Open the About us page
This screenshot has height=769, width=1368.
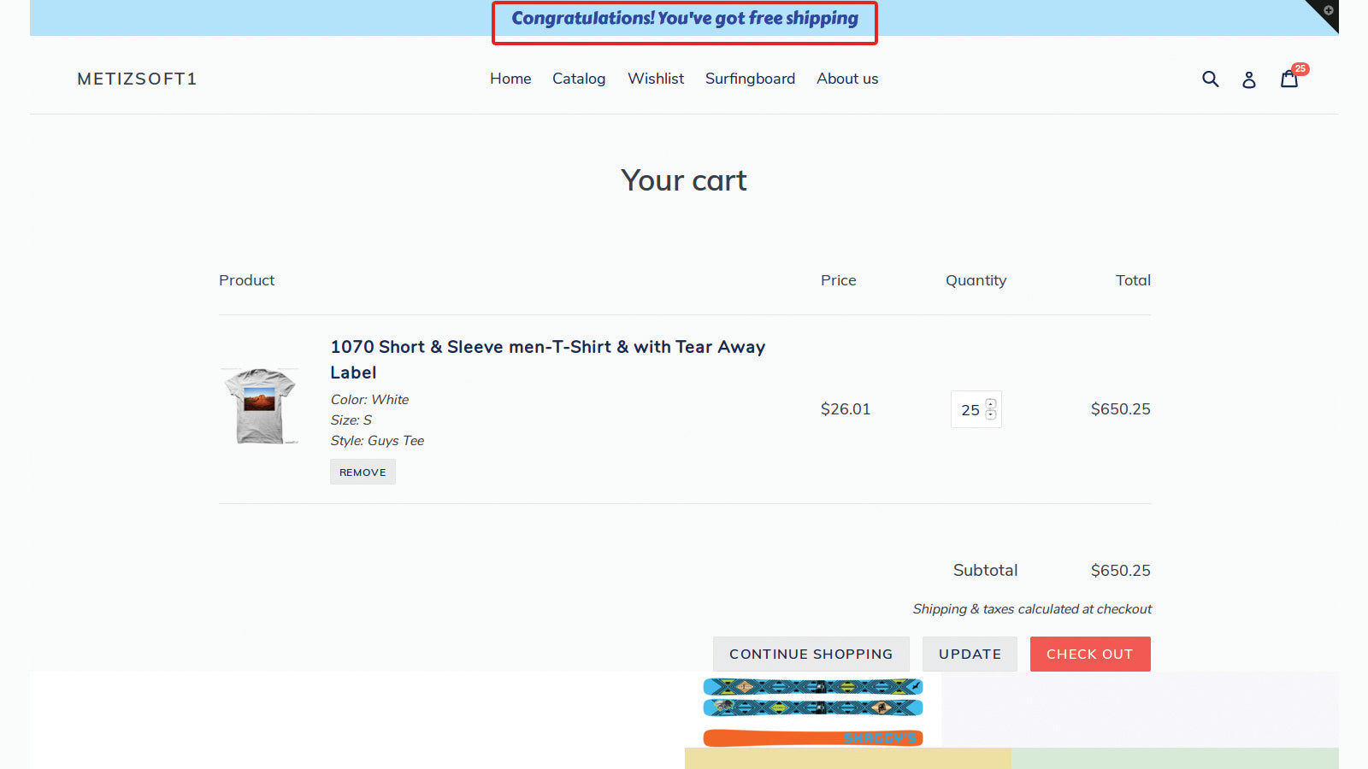pyautogui.click(x=847, y=79)
